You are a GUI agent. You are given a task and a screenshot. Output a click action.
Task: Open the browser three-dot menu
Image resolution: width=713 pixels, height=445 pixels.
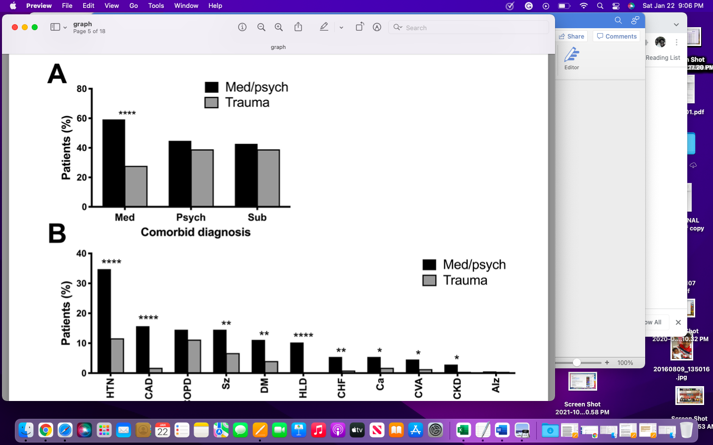pos(677,43)
